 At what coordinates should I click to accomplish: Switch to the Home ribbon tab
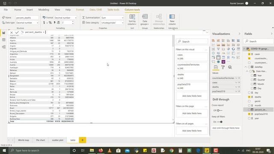pos(18,10)
